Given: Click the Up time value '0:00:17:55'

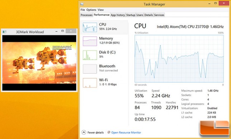Looking at the screenshot, I should click(145, 119).
